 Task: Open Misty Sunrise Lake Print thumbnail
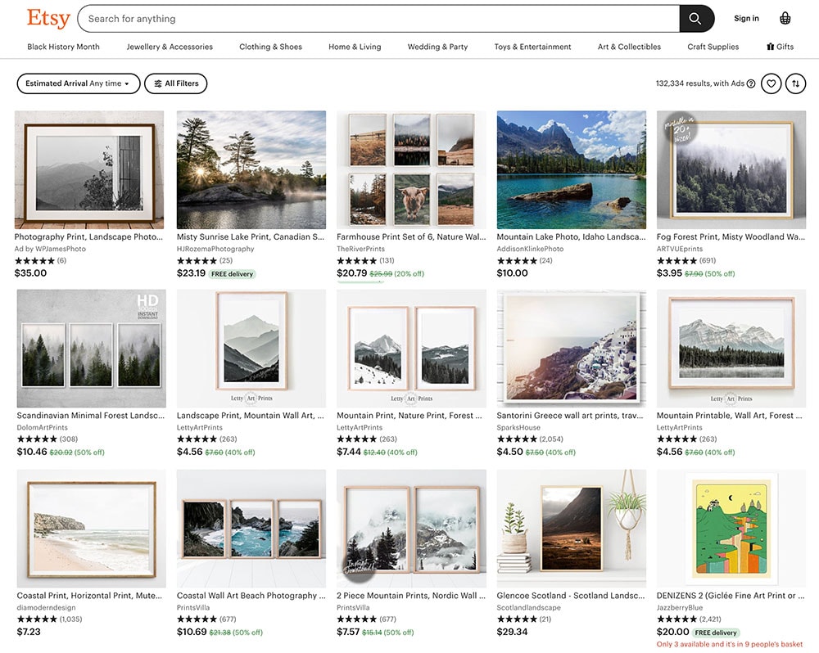click(251, 169)
